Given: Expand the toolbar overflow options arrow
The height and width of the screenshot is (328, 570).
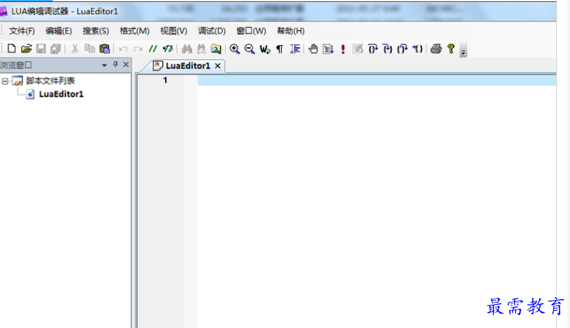Looking at the screenshot, I should click(463, 50).
